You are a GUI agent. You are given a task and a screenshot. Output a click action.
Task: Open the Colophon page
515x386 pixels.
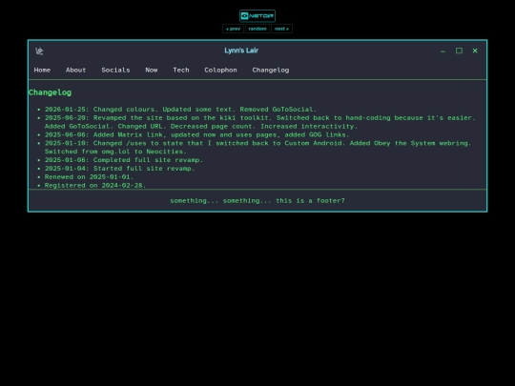[220, 71]
